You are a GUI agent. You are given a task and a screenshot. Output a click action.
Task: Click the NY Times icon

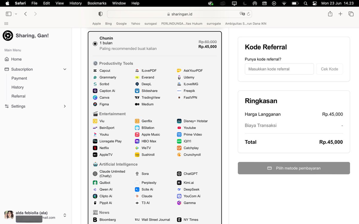click(179, 220)
